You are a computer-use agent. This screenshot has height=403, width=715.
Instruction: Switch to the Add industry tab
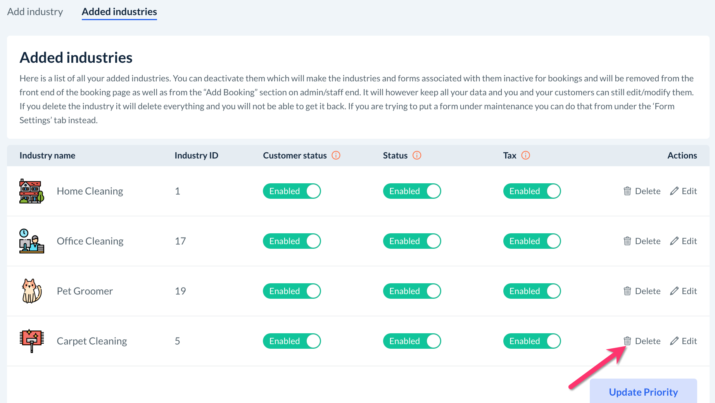35,12
